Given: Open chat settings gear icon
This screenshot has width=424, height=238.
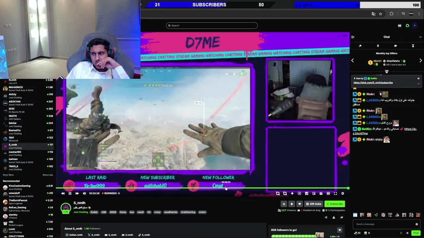Looking at the screenshot, I should 407,233.
